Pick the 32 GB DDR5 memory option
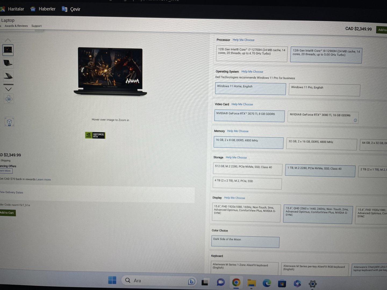The image size is (387, 290). [322, 144]
